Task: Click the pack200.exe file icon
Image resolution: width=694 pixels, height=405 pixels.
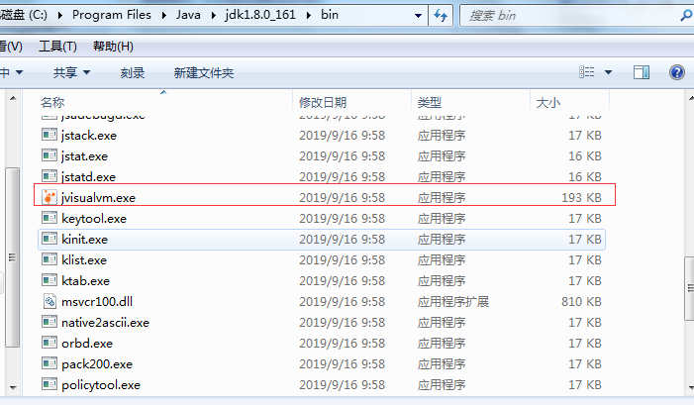Action: (x=50, y=363)
